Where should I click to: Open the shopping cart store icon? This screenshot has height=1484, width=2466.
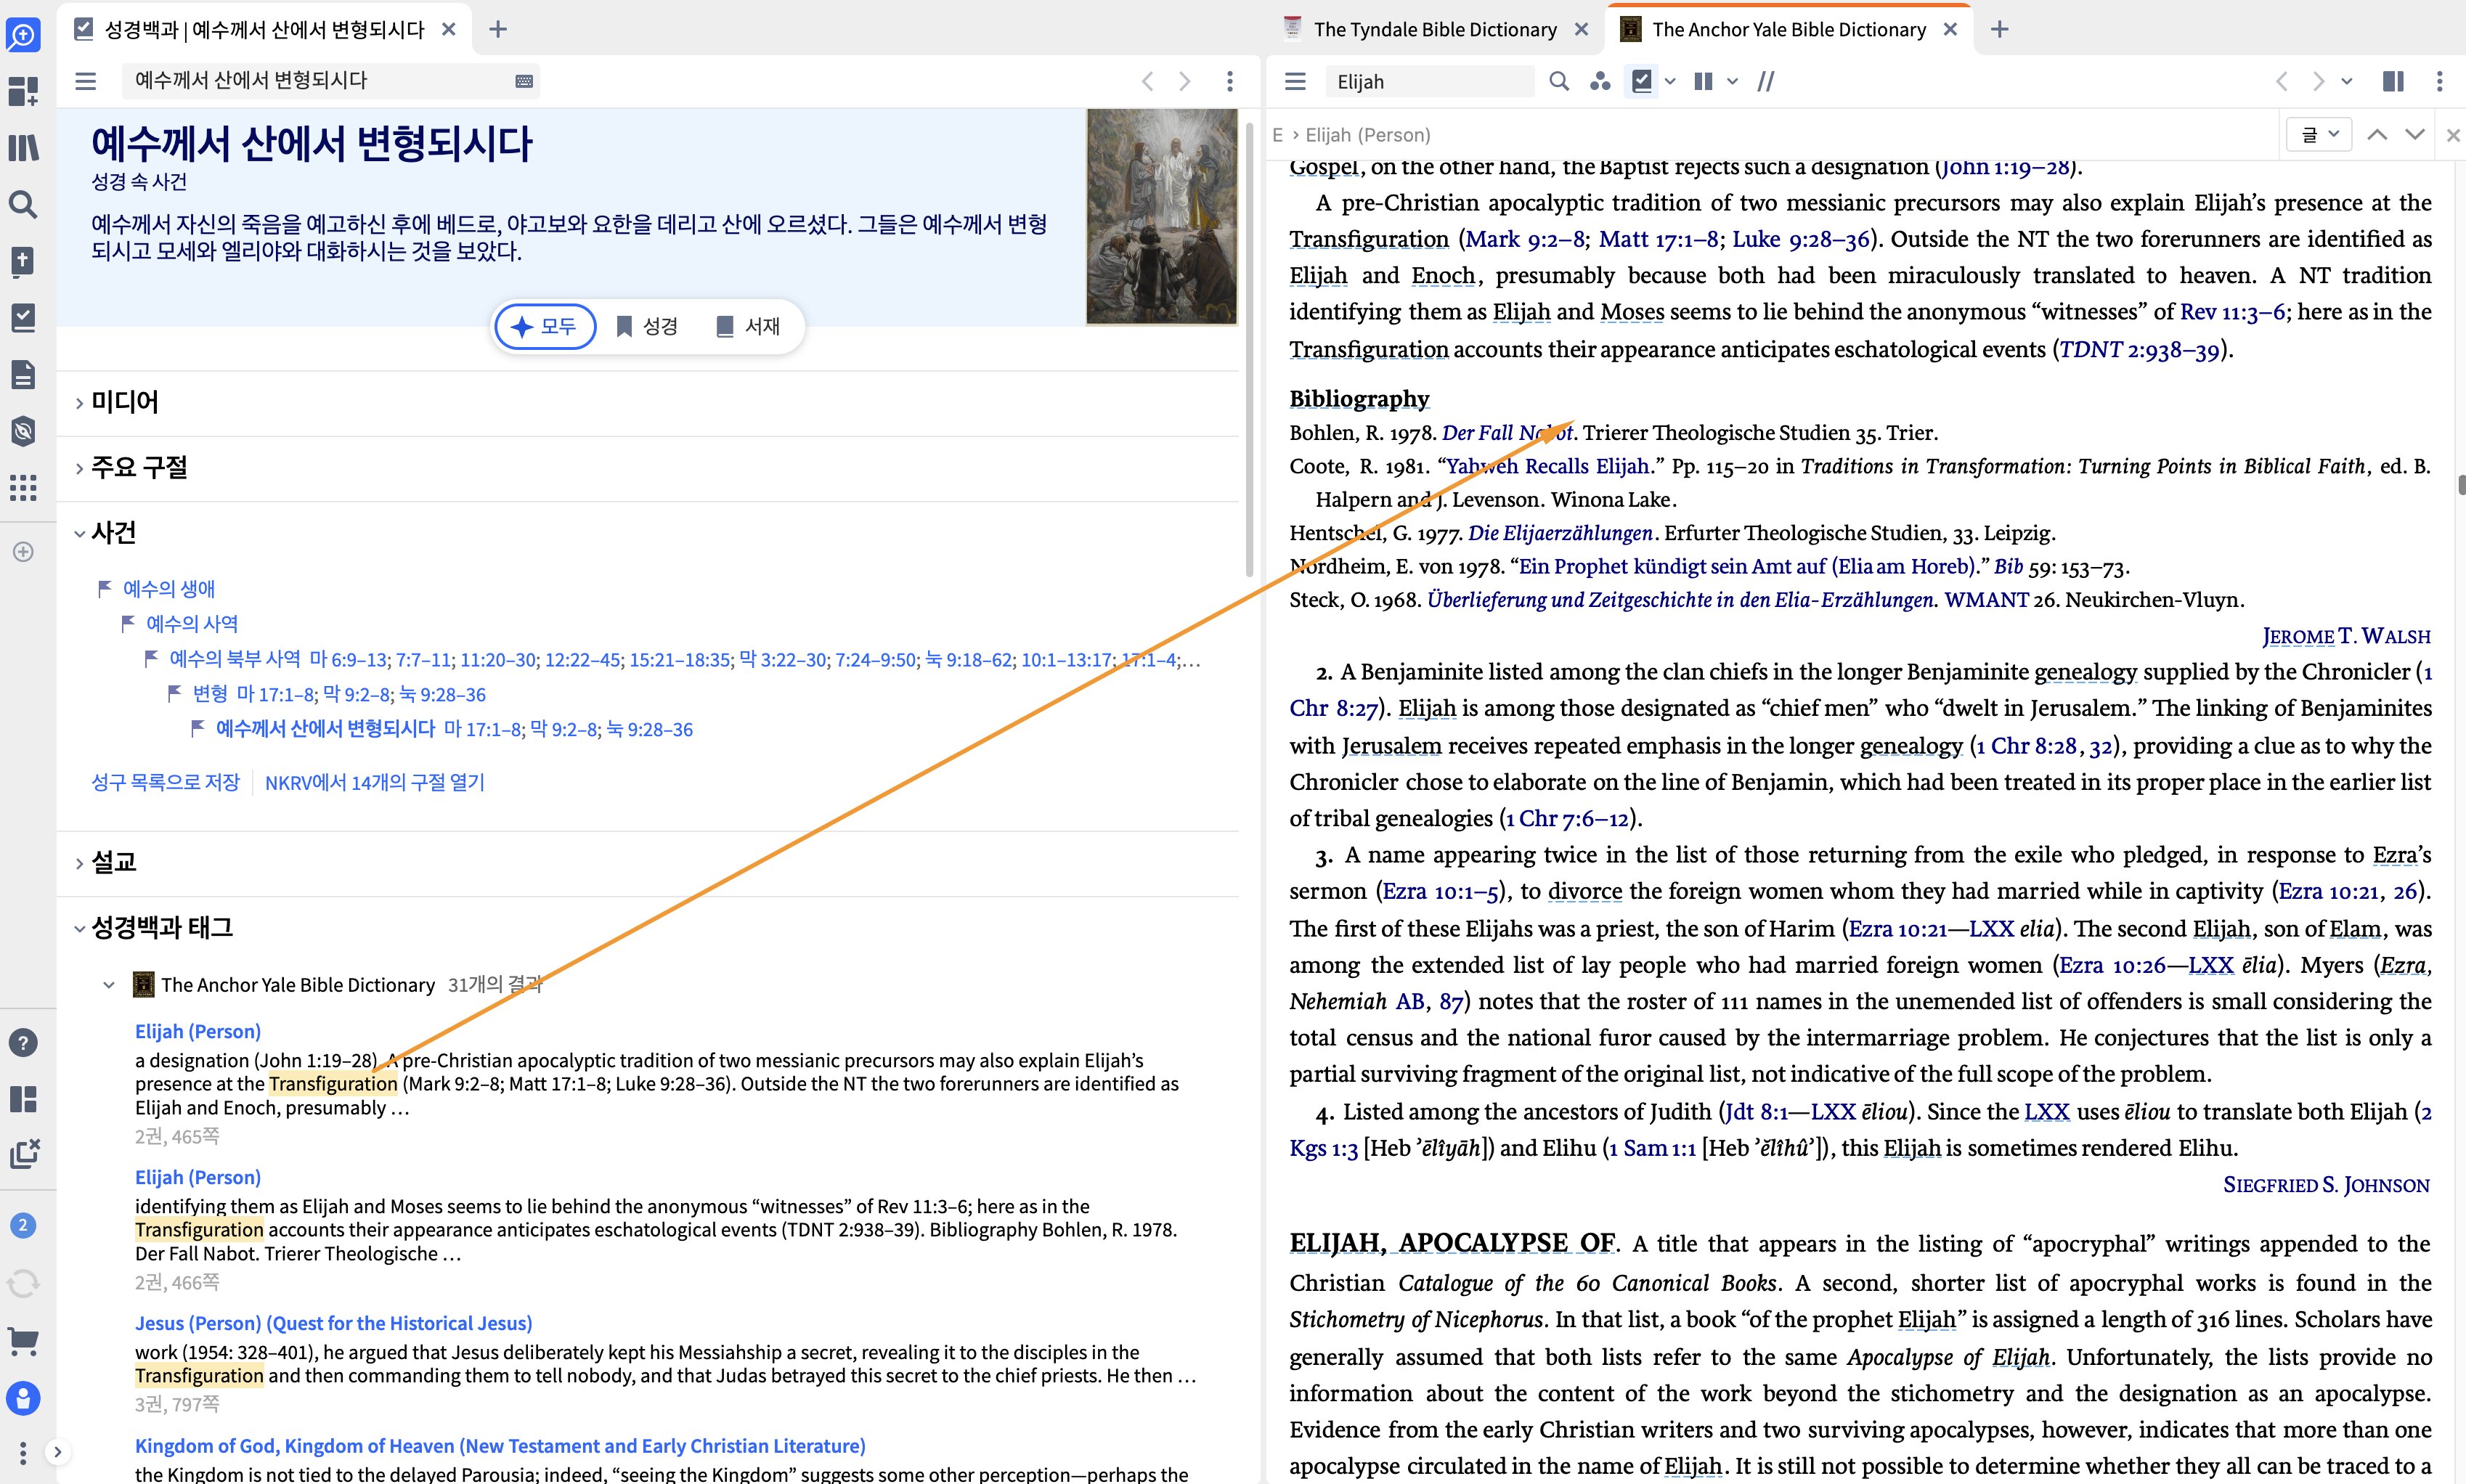pos(23,1340)
